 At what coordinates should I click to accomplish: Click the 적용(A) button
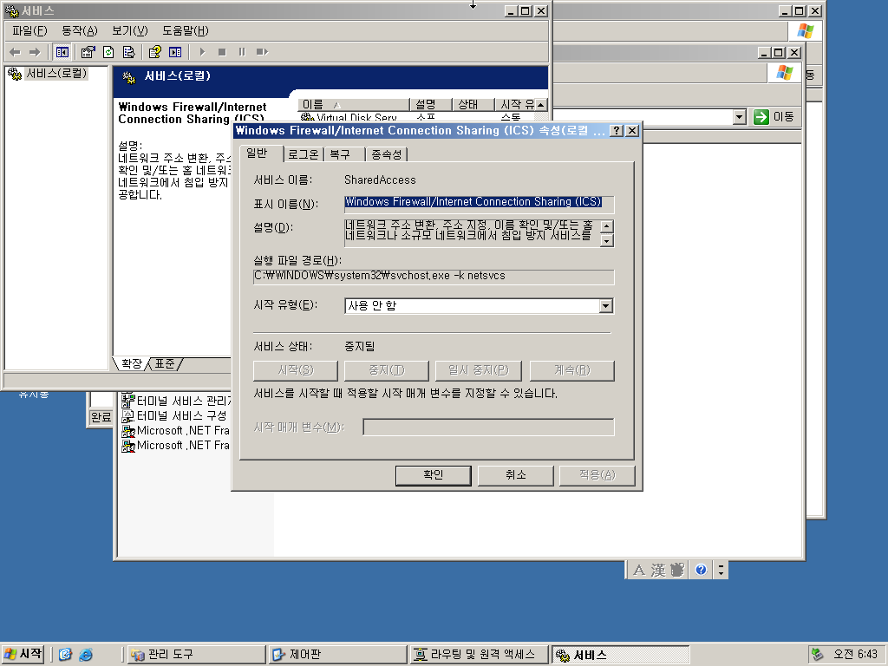click(x=597, y=475)
